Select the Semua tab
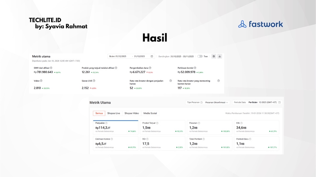Viewport: 316px width, 177px height. tap(99, 113)
